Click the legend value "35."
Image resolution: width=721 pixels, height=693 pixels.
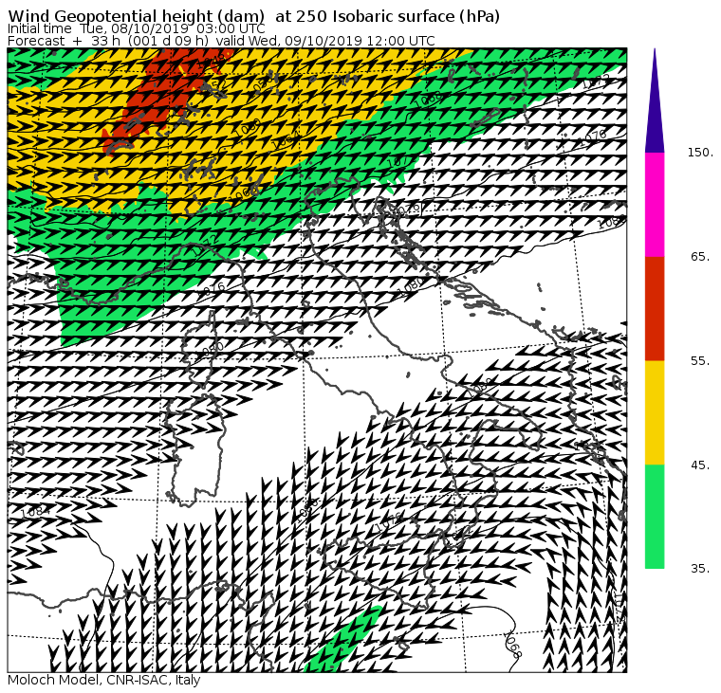point(700,569)
